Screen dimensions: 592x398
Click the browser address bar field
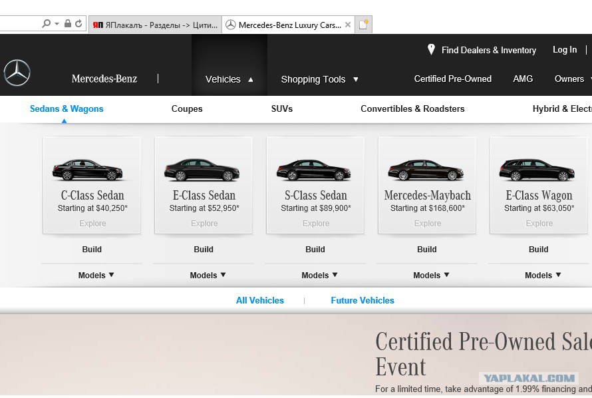(19, 24)
